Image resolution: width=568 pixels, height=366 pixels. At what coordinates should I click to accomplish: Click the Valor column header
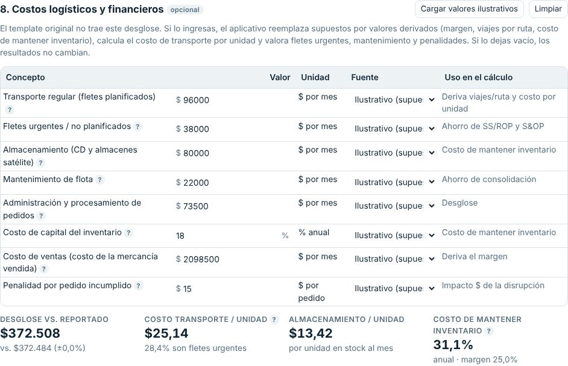click(x=280, y=77)
